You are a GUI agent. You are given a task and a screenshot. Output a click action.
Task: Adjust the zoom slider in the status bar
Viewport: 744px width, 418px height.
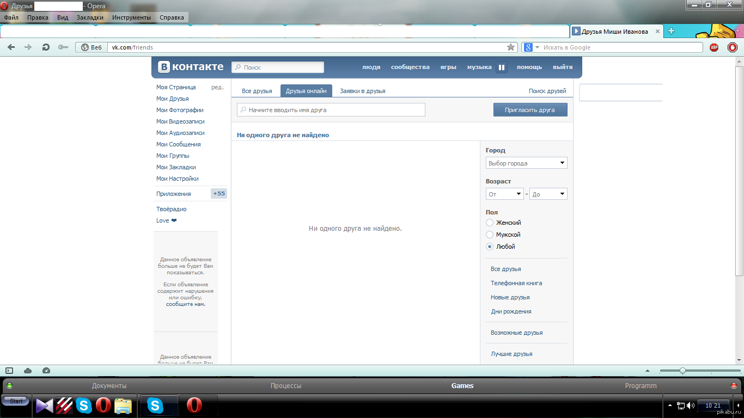tap(682, 371)
